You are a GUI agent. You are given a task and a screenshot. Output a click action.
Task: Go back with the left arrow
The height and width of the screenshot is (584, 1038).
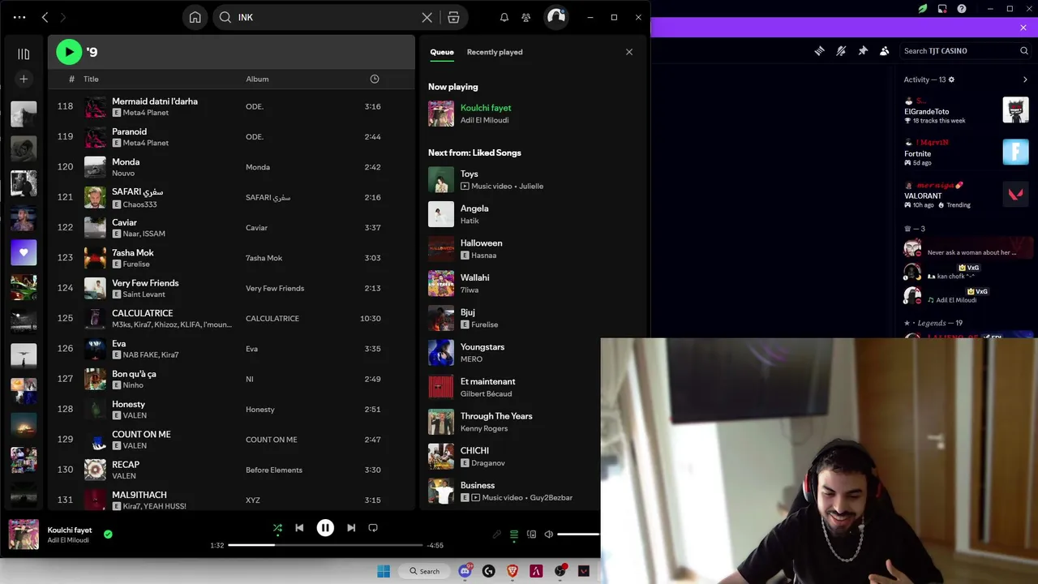coord(45,17)
